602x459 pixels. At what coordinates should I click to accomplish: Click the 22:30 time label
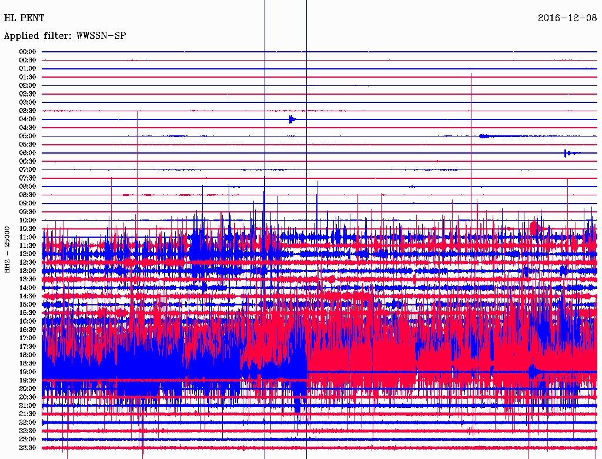pyautogui.click(x=28, y=431)
